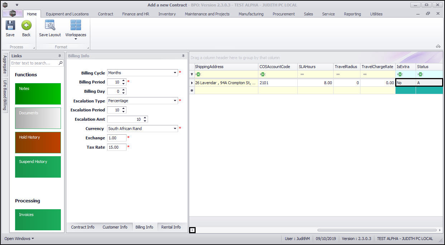Click horizontal scrollbar right arrow

pos(440,230)
